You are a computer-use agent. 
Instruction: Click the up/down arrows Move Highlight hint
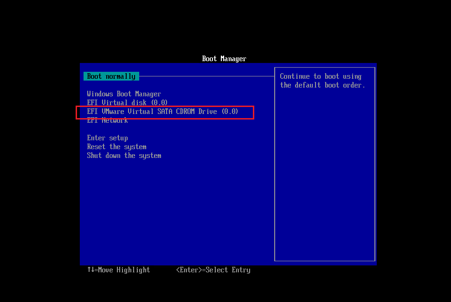tap(118, 270)
